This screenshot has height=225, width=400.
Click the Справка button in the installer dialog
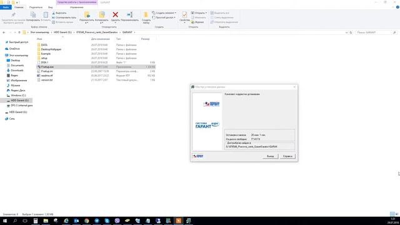point(287,156)
